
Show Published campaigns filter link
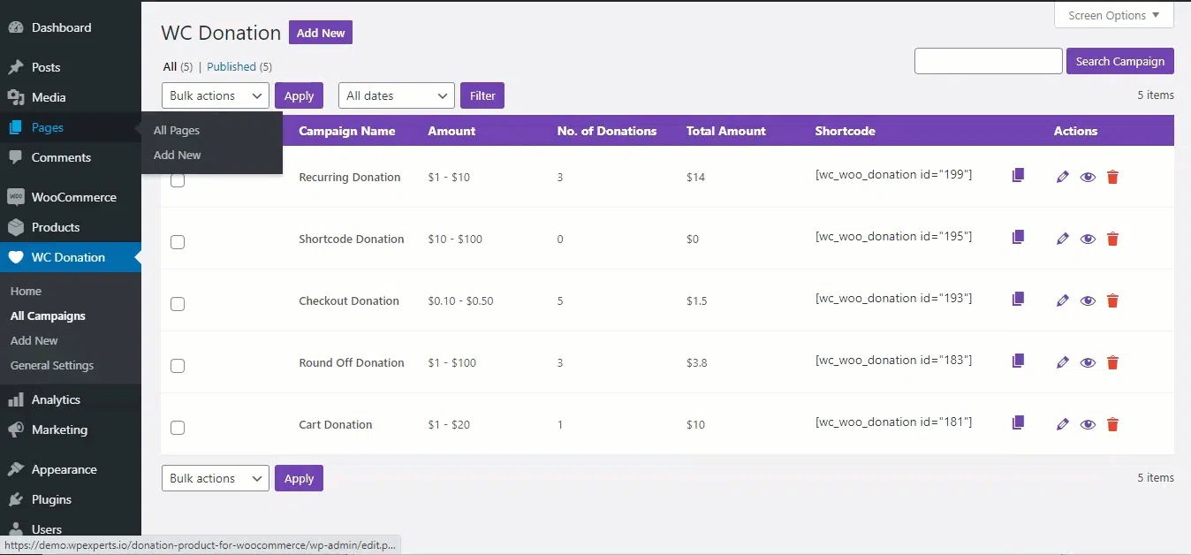(x=231, y=66)
